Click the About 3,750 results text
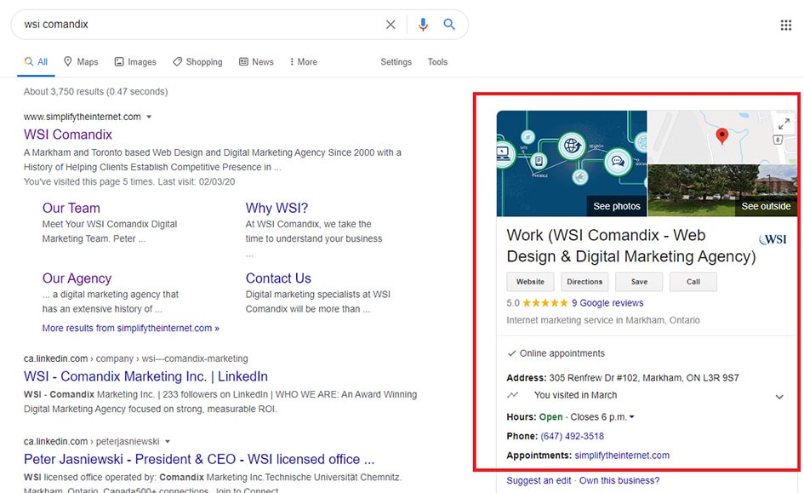Viewport: 804px width, 493px height. coord(96,91)
